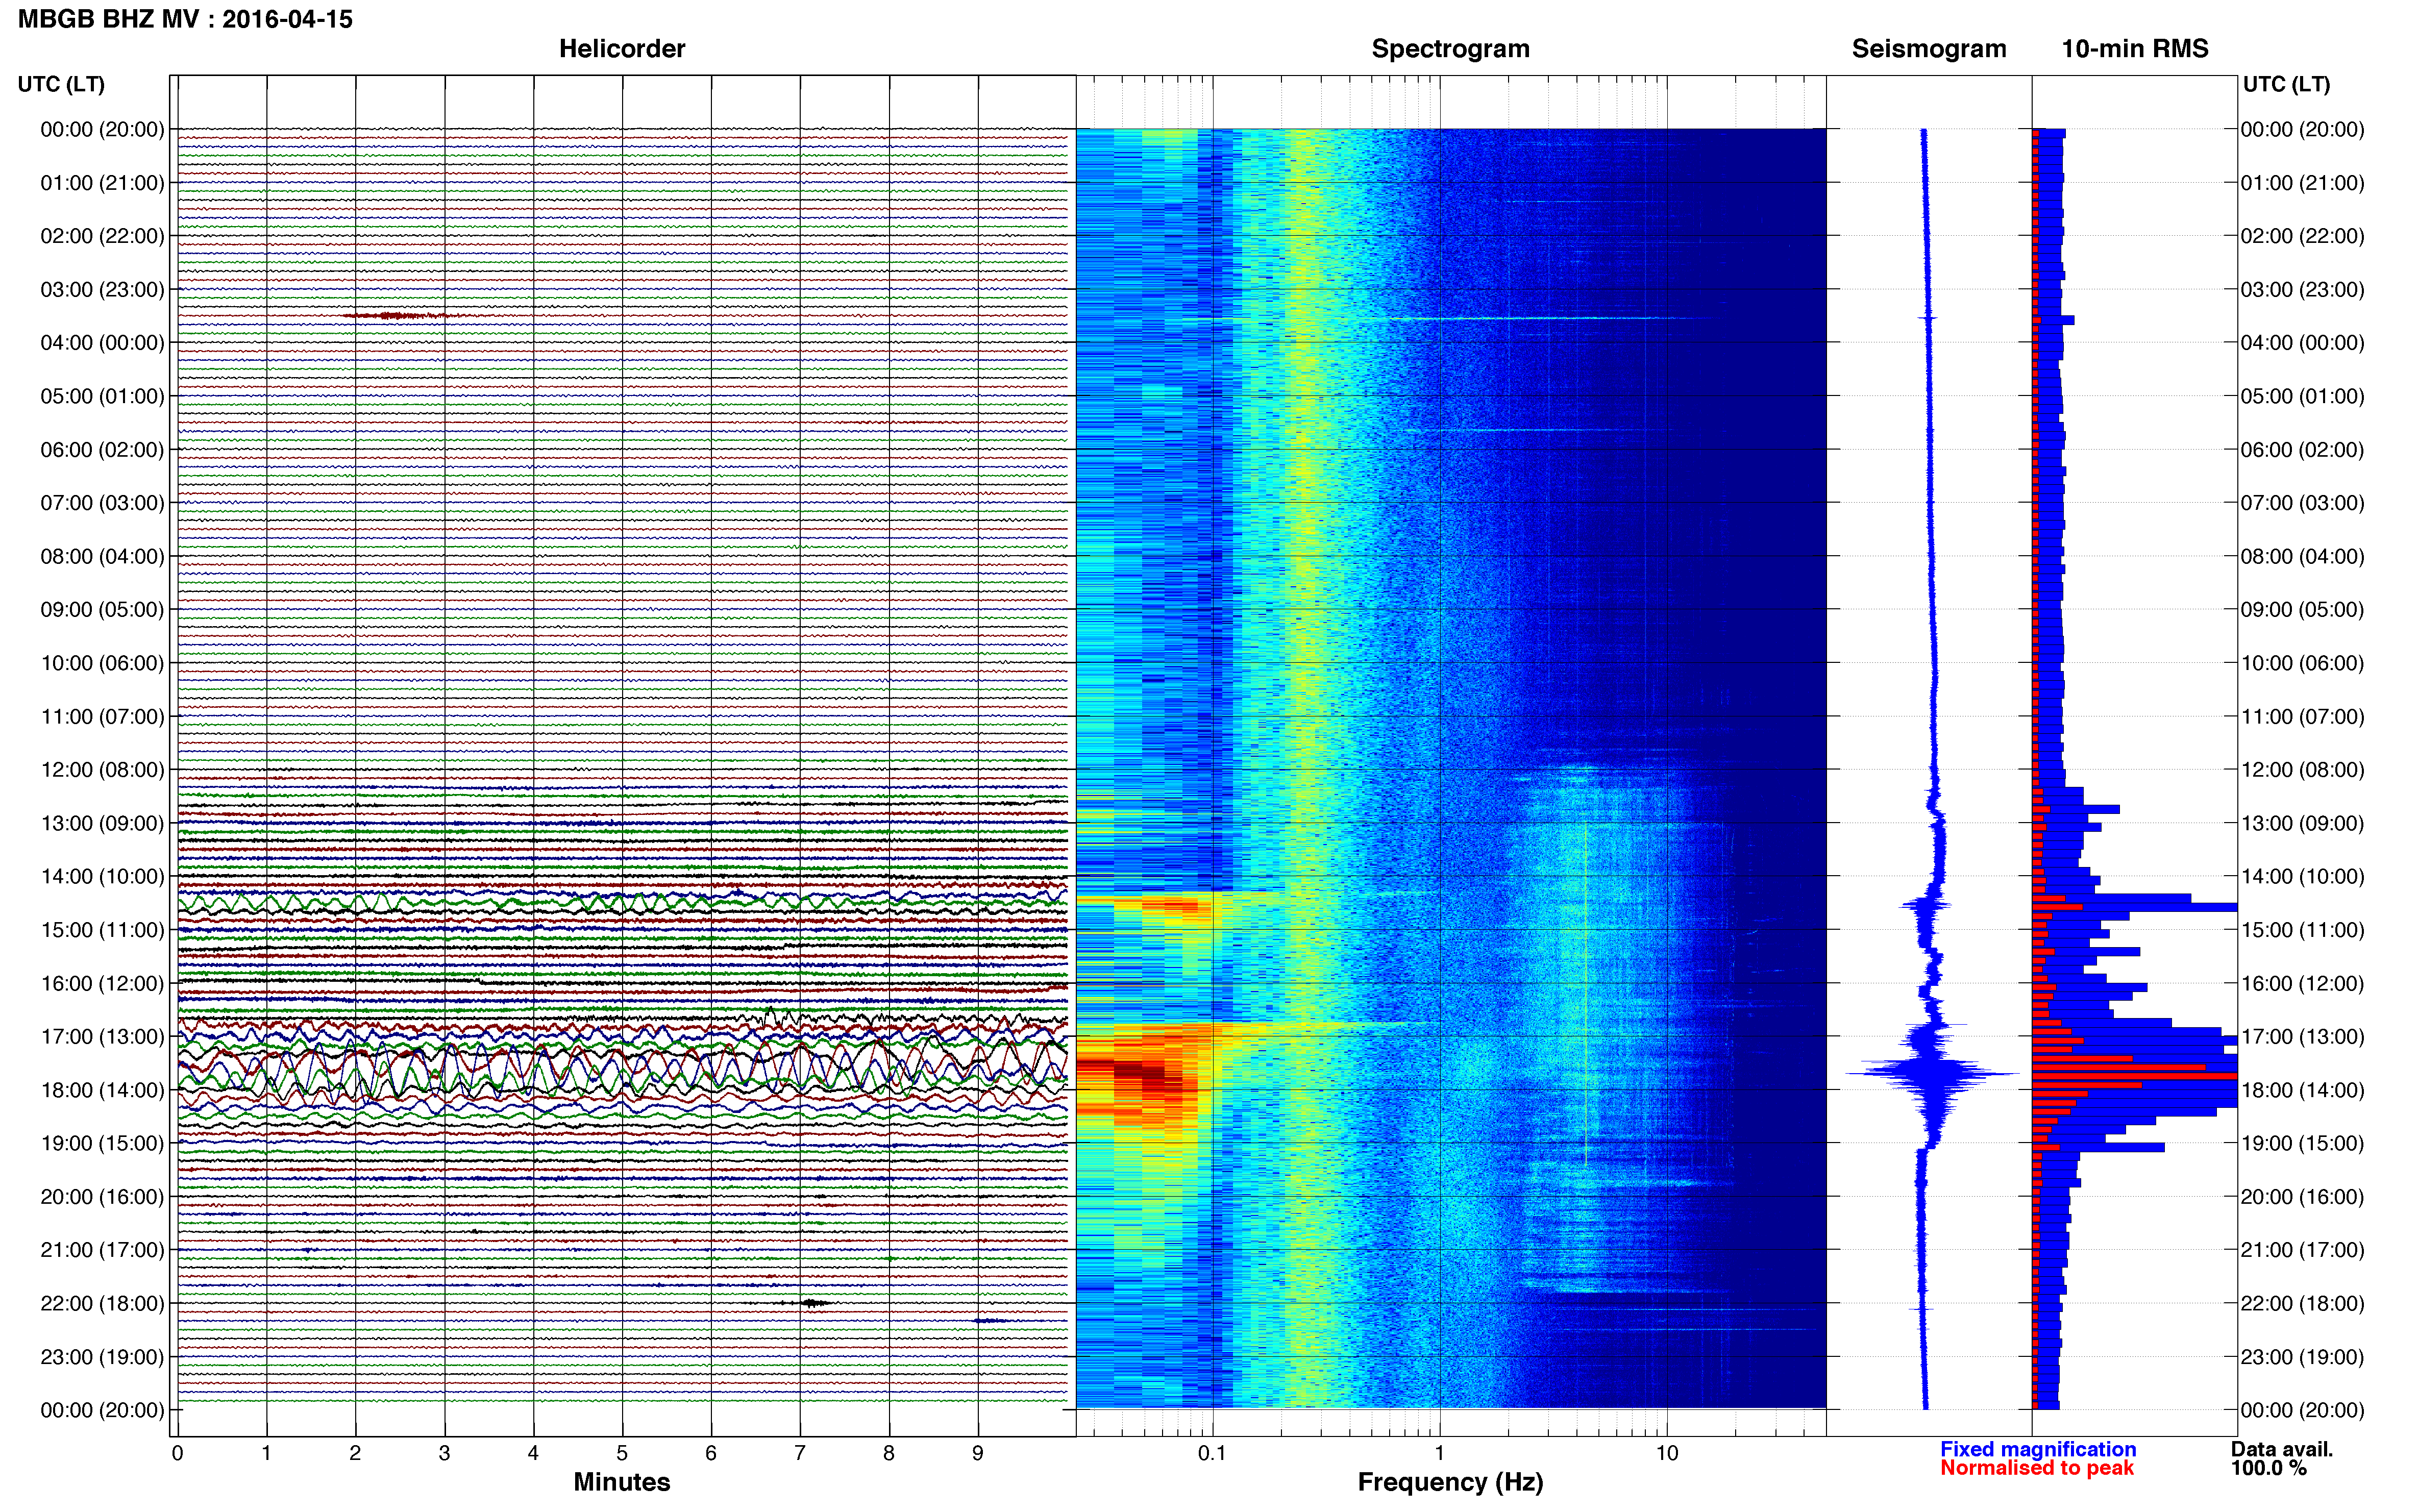Click the '4' minute tick under the Helicorder
Screen dimensions: 2419x1512
coord(533,1453)
